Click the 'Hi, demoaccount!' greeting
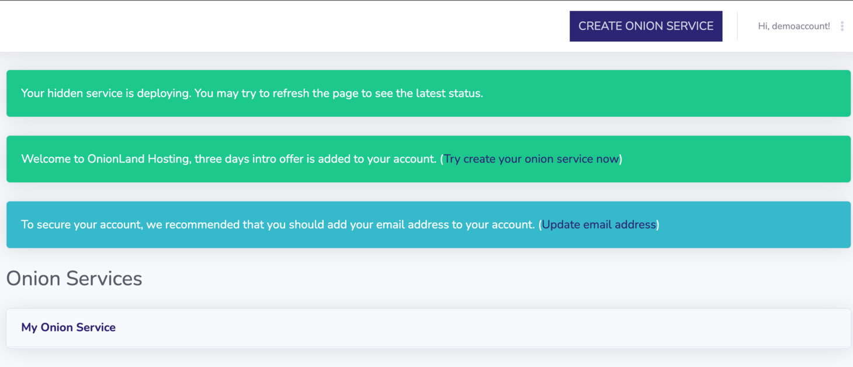 (x=793, y=26)
